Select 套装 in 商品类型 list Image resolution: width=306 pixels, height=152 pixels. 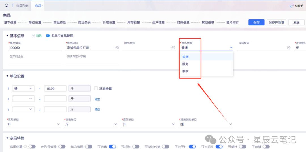pos(207,71)
